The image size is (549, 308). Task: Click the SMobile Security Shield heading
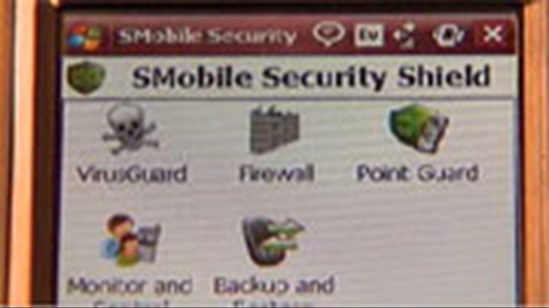(x=311, y=77)
